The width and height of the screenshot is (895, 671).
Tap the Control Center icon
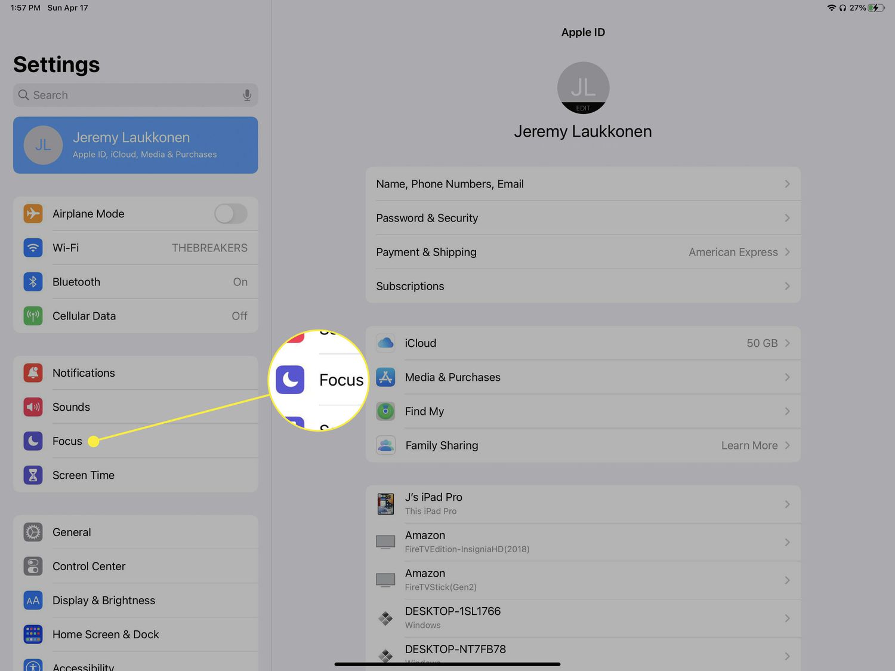[33, 567]
